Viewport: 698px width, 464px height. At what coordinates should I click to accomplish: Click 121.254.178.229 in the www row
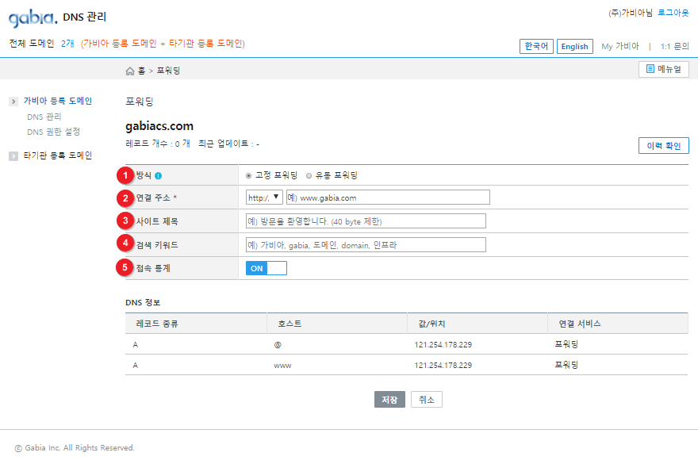[443, 365]
